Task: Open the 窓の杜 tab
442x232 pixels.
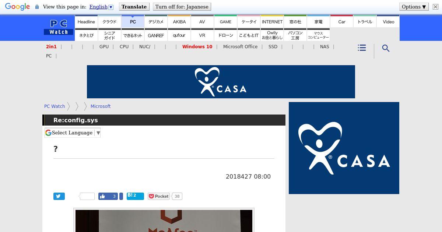Action: point(295,22)
